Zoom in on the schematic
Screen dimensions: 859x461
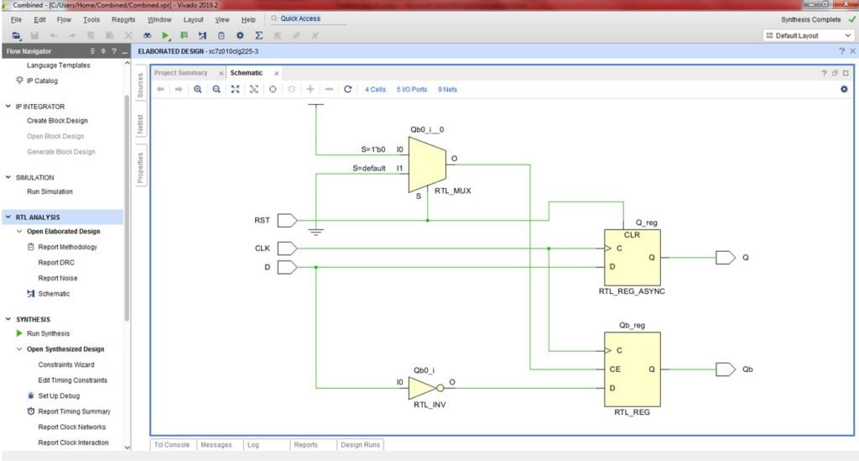pyautogui.click(x=198, y=89)
